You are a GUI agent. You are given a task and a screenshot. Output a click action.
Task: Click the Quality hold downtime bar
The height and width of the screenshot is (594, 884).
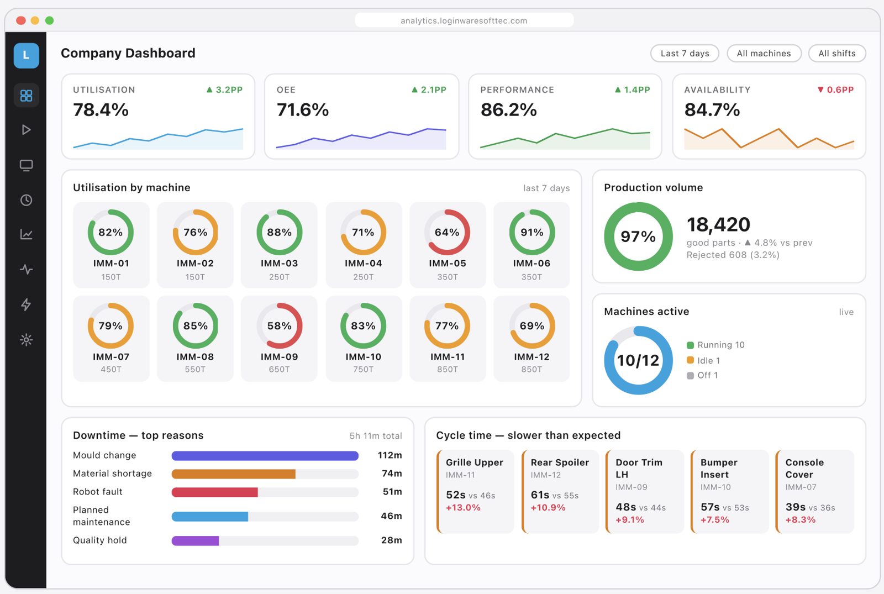[x=265, y=541]
